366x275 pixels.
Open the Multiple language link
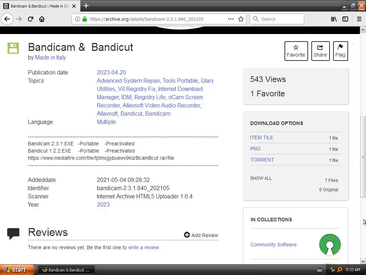106,122
